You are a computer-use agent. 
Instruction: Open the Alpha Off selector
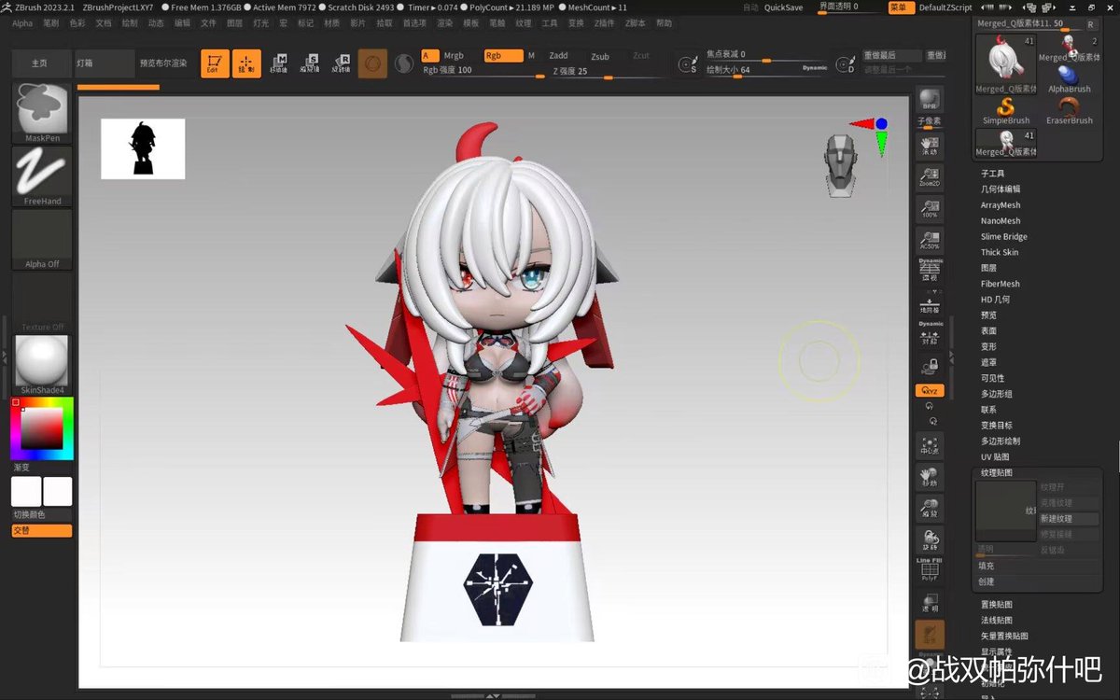(42, 240)
